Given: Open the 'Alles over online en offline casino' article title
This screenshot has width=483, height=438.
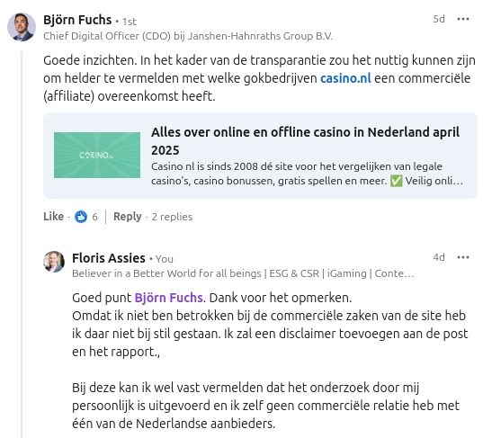Looking at the screenshot, I should tap(305, 141).
